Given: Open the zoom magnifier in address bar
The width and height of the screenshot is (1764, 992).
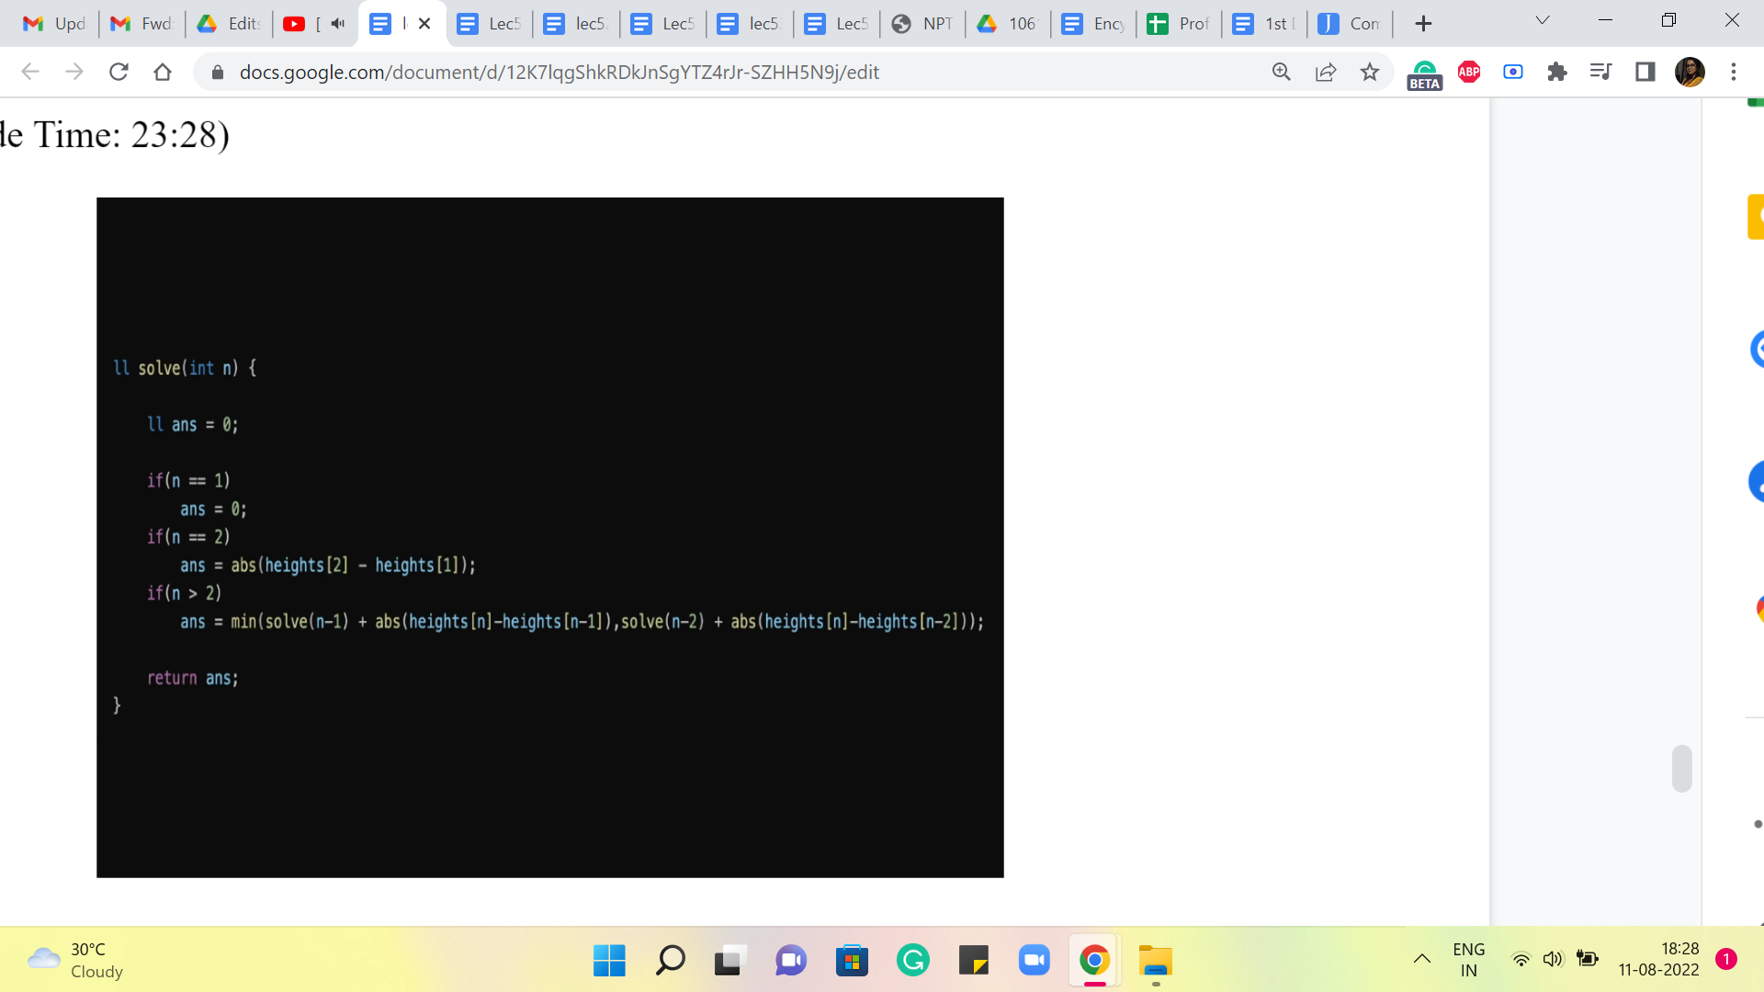Looking at the screenshot, I should pyautogui.click(x=1281, y=72).
